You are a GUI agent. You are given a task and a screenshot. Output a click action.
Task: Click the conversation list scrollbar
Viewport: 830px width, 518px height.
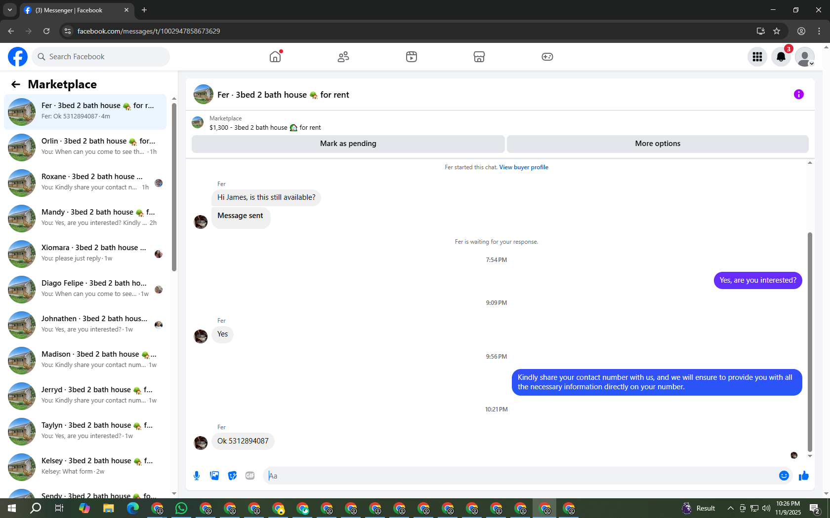tap(174, 187)
